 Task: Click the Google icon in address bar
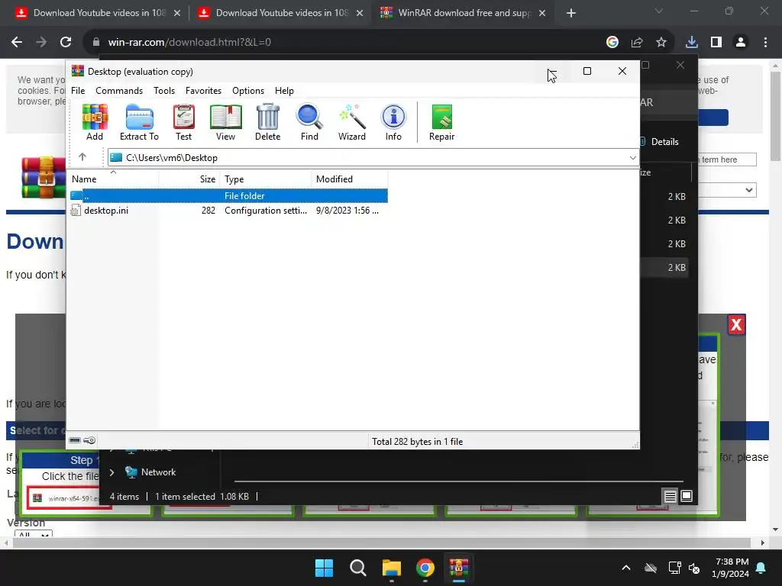[x=612, y=43]
